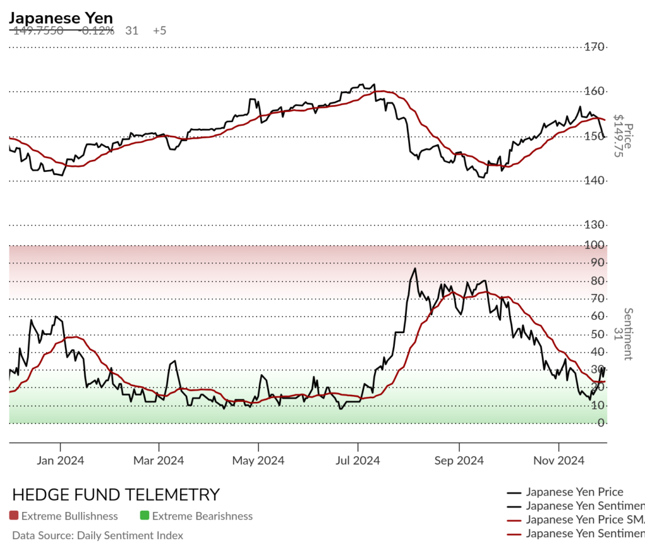Click the black line marker beside Japanese Yen Price
Image resolution: width=645 pixels, height=553 pixels.
(x=514, y=493)
